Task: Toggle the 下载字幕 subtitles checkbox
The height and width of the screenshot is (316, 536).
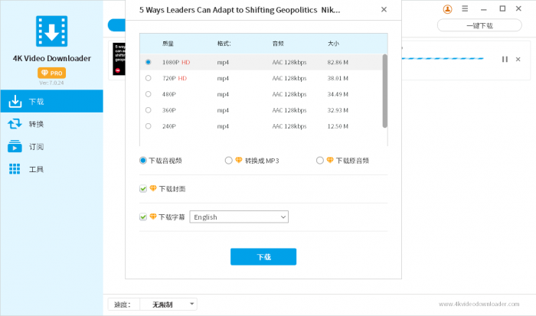Action: [x=143, y=217]
